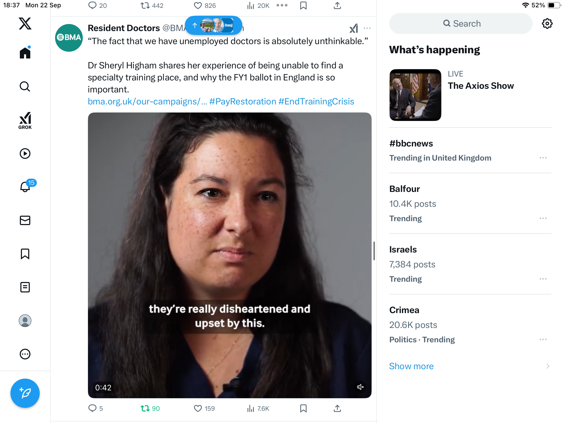The height and width of the screenshot is (423, 564).
Task: Show more trending topics
Action: (x=411, y=366)
